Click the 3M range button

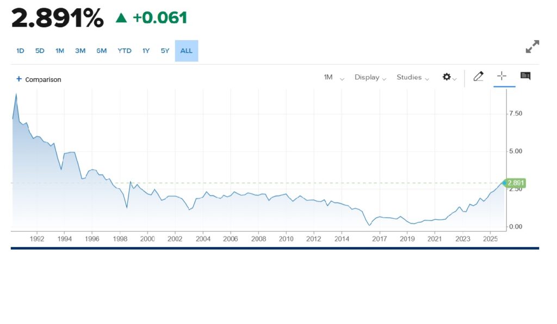pos(81,51)
